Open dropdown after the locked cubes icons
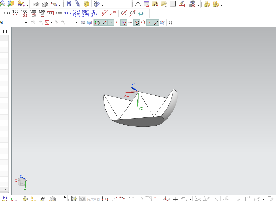The width and height of the screenshot is (276, 201). 222,5
